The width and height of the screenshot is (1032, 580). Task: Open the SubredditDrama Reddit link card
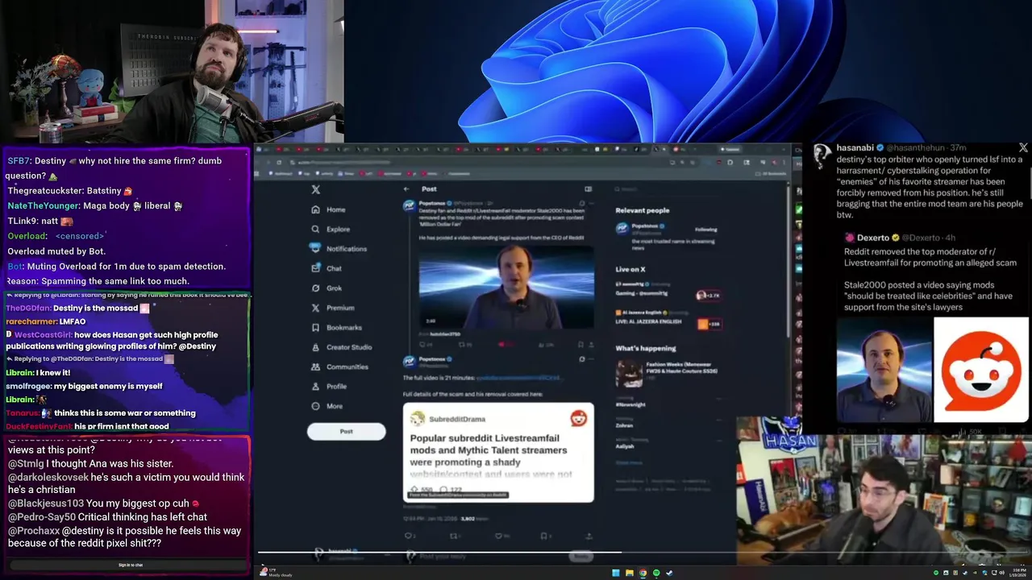pos(498,452)
